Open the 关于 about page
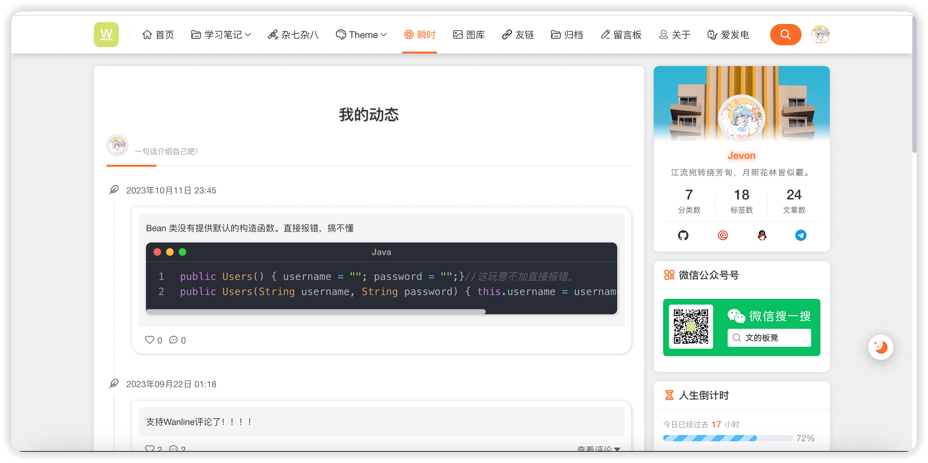Screen dimensions: 928x463 pyautogui.click(x=674, y=35)
